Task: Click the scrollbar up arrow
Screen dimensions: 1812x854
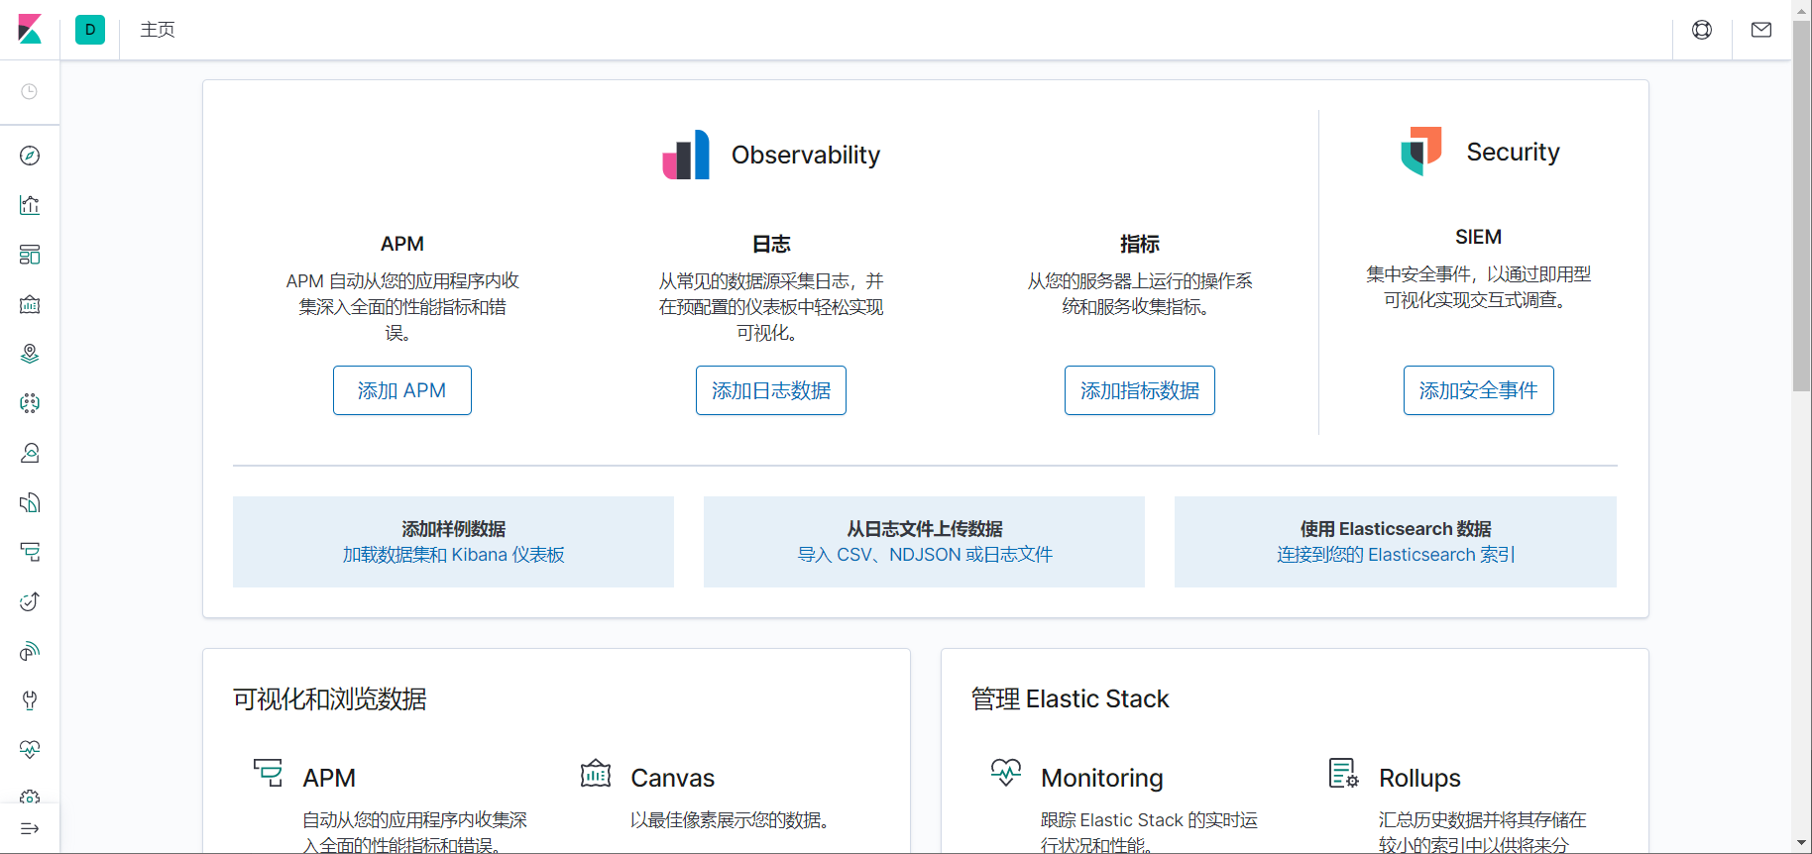Action: (1802, 9)
